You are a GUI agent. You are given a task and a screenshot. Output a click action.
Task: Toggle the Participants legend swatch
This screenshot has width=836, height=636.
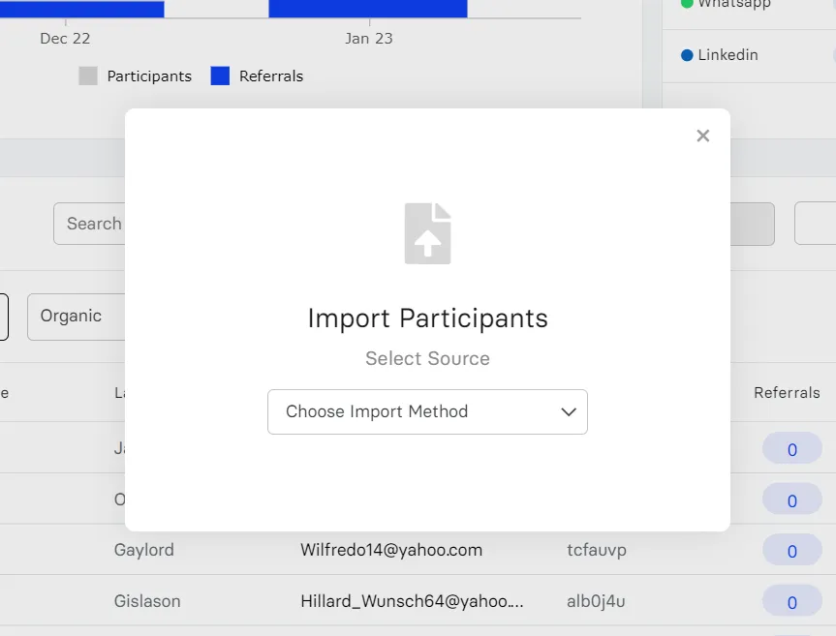[x=88, y=76]
